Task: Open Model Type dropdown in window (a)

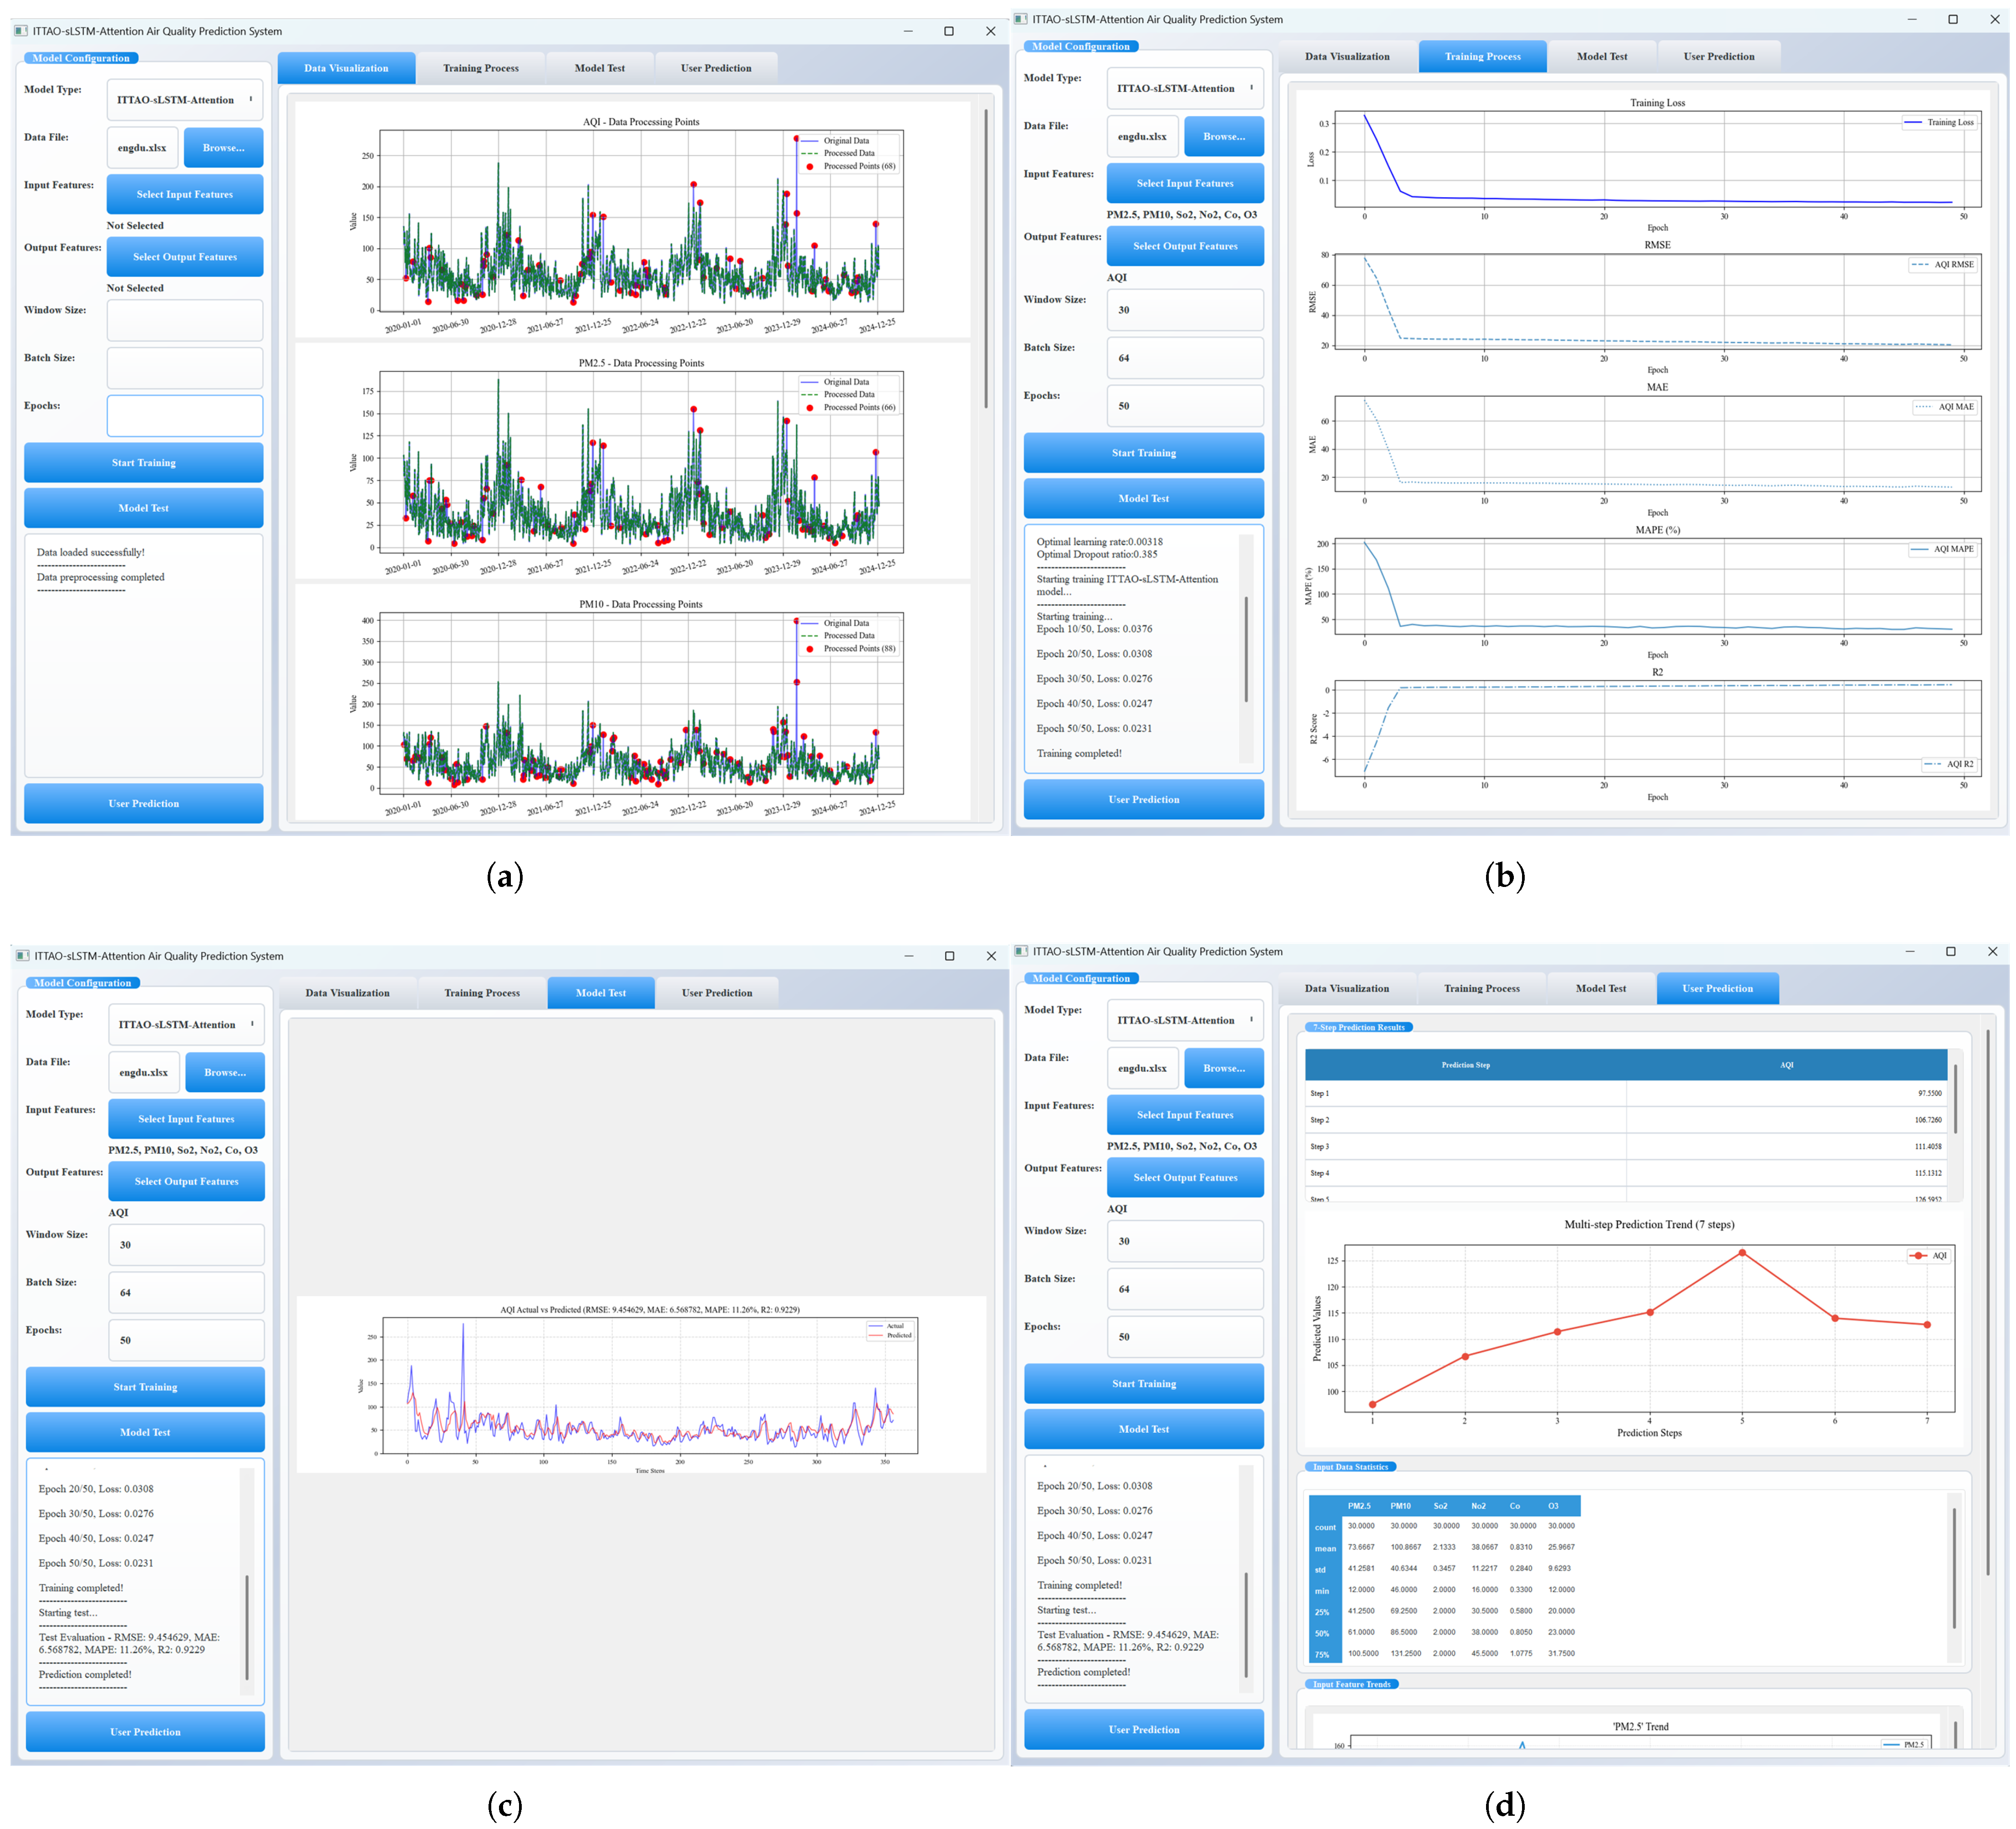Action: tap(185, 100)
